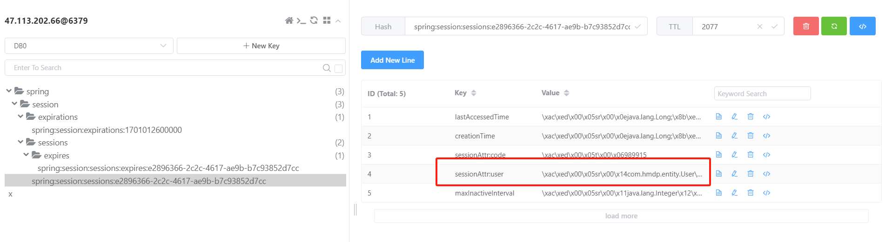Delete the lastAccessedTime row via trash icon

(x=751, y=117)
